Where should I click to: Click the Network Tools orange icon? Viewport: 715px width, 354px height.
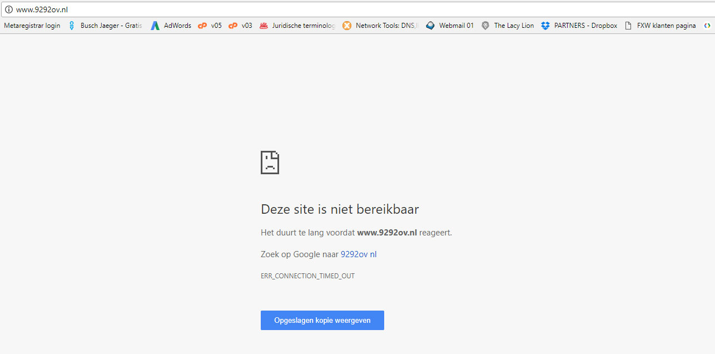click(347, 26)
